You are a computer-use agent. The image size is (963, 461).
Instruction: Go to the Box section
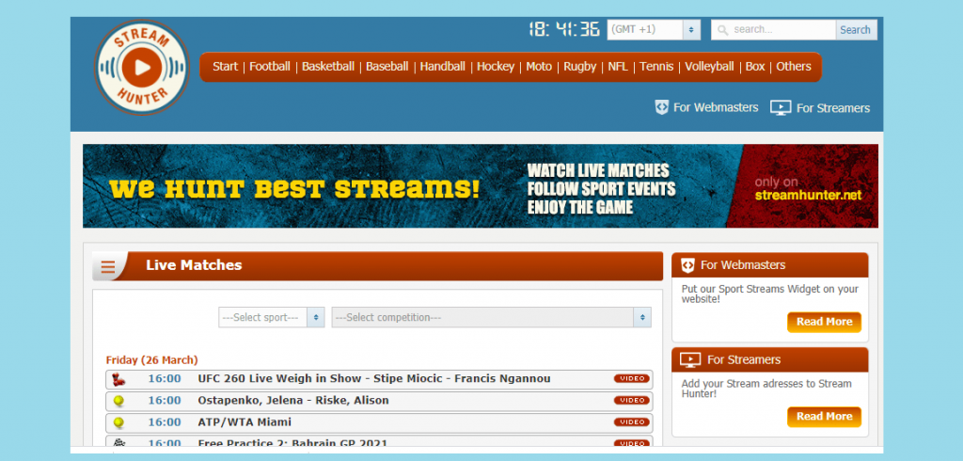pos(755,67)
